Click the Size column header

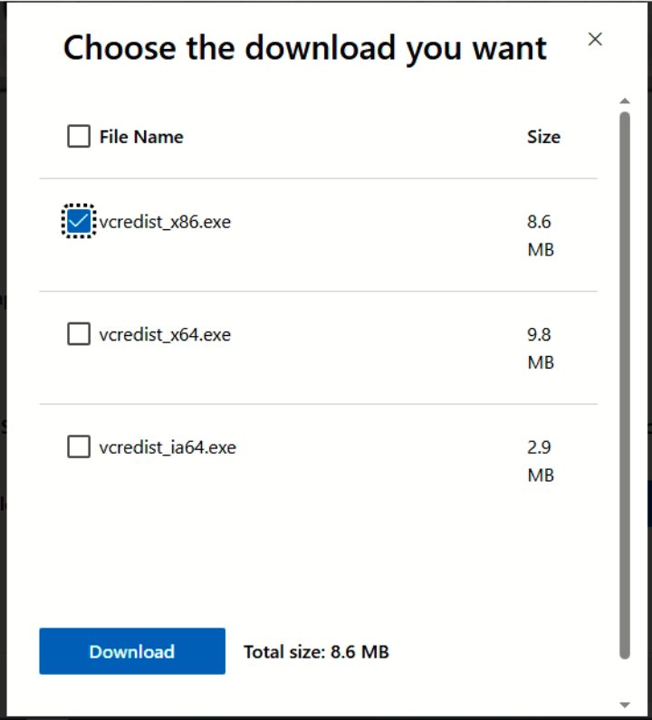[543, 137]
